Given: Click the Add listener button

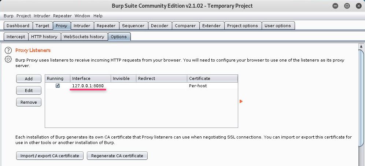Looking at the screenshot, I should (29, 79).
